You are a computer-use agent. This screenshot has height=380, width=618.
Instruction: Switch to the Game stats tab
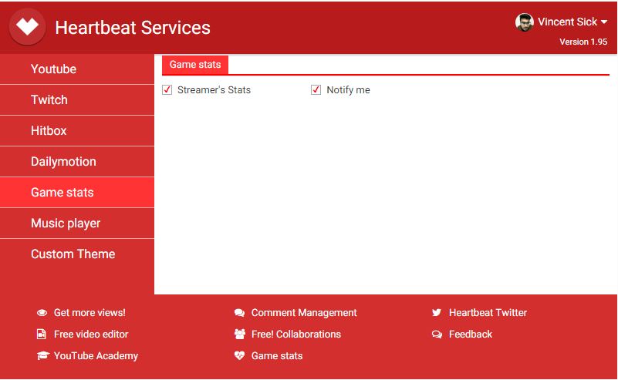(x=195, y=65)
